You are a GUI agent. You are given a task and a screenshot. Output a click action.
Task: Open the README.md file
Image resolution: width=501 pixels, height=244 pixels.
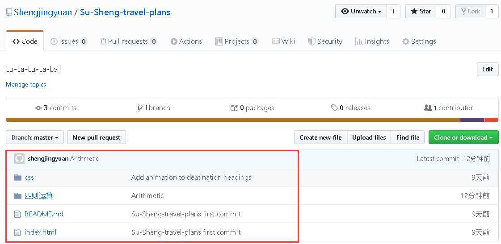pos(44,214)
